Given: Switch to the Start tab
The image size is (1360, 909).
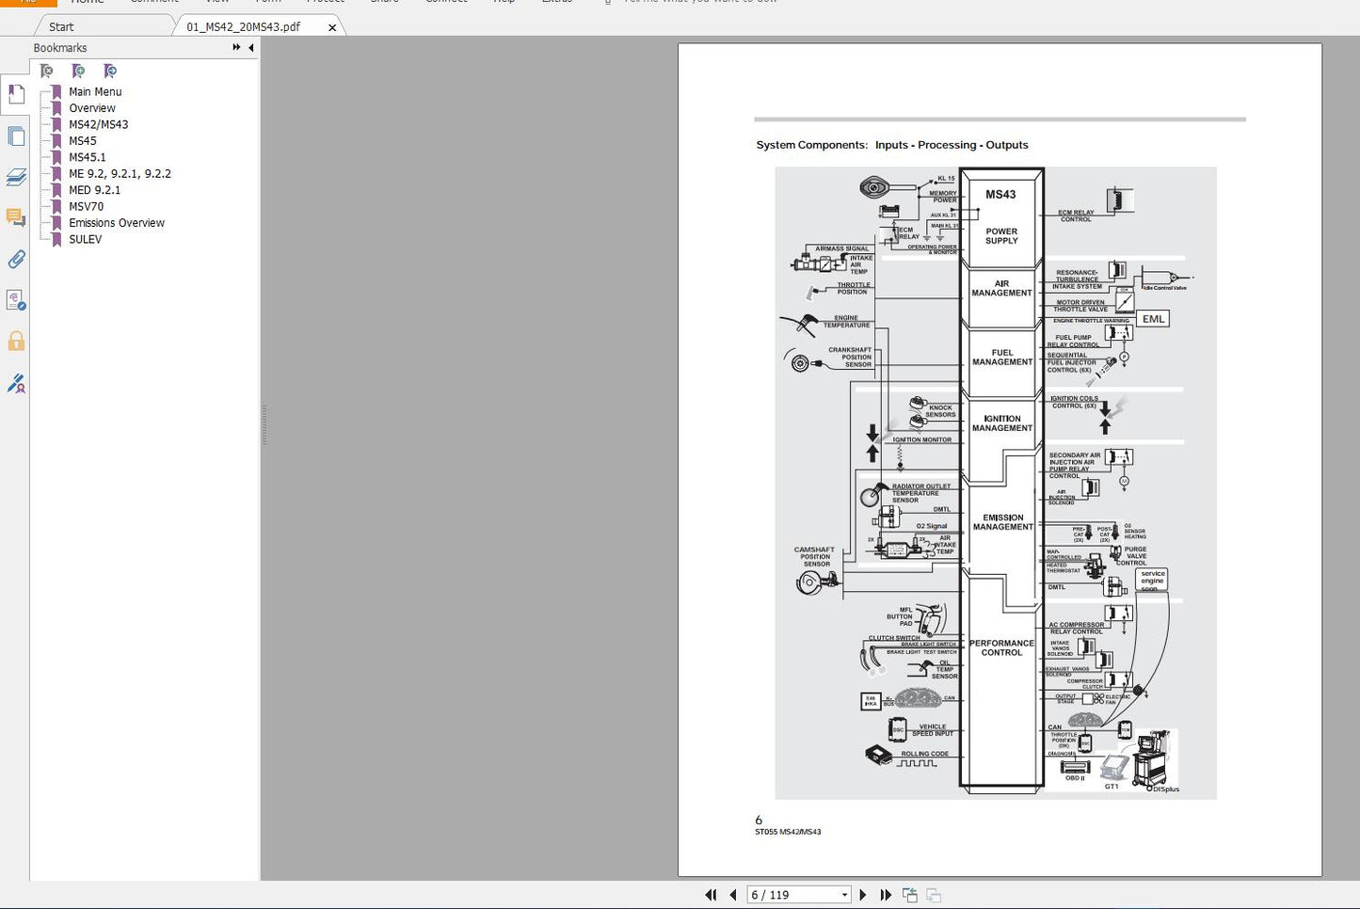Looking at the screenshot, I should [61, 26].
